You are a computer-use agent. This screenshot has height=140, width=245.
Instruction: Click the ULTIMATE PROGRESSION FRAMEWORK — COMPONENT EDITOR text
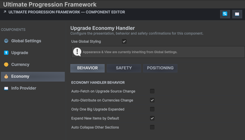(67, 12)
